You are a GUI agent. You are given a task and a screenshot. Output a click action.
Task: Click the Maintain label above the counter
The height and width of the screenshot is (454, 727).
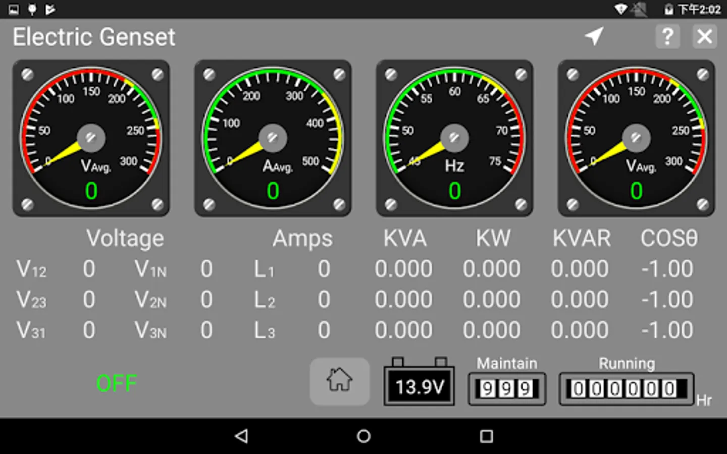pyautogui.click(x=507, y=363)
